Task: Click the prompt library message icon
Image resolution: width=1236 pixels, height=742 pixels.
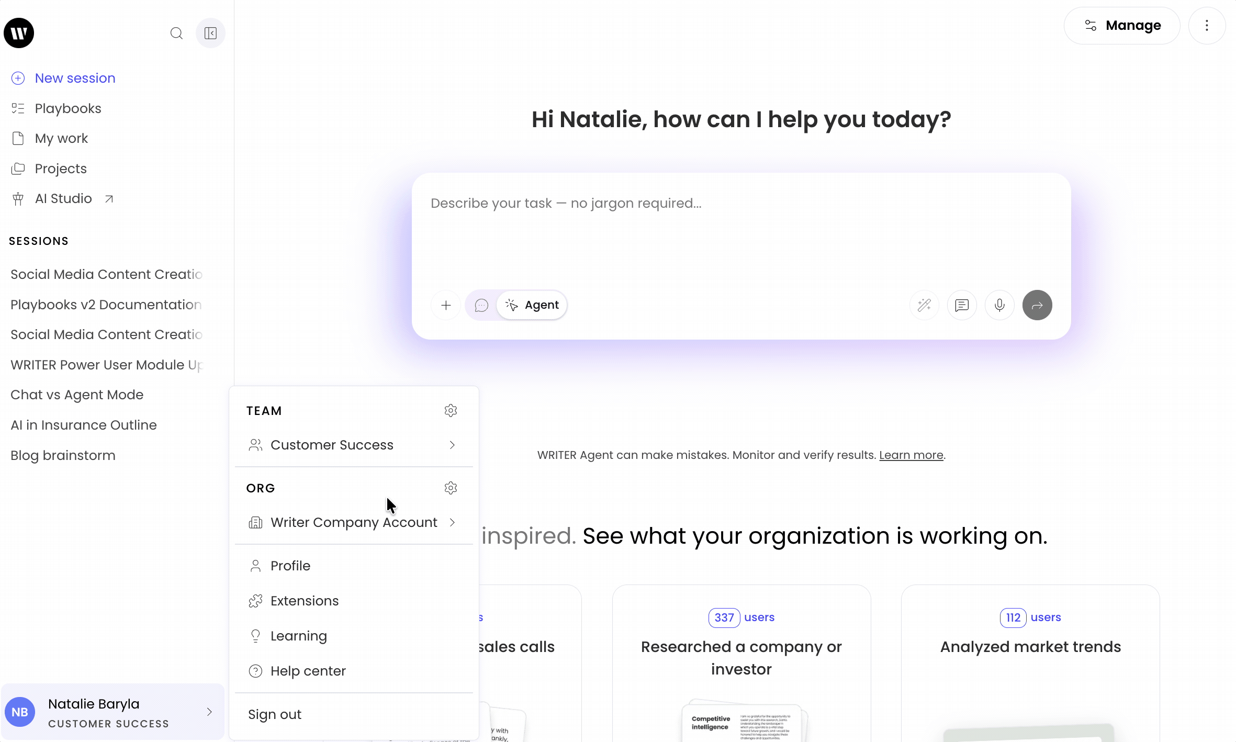Action: point(961,305)
